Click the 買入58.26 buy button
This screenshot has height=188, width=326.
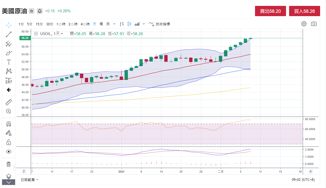tap(304, 11)
